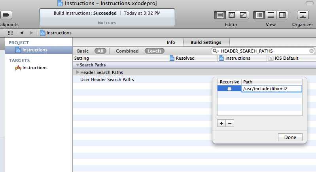Click the Path column header in popup

(272, 82)
